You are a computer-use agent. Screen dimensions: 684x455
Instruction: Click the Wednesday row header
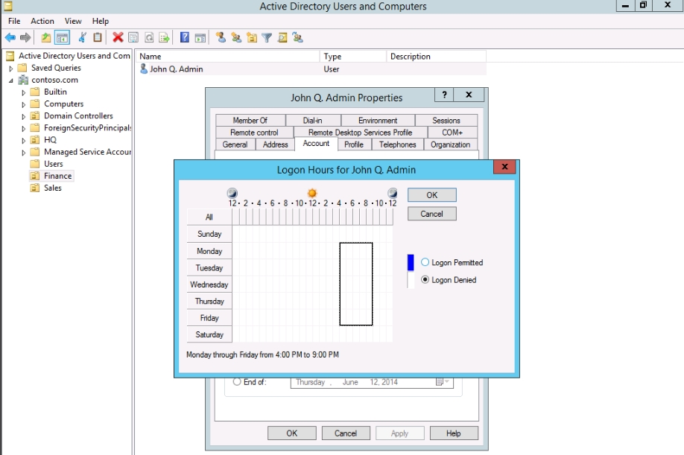(209, 284)
